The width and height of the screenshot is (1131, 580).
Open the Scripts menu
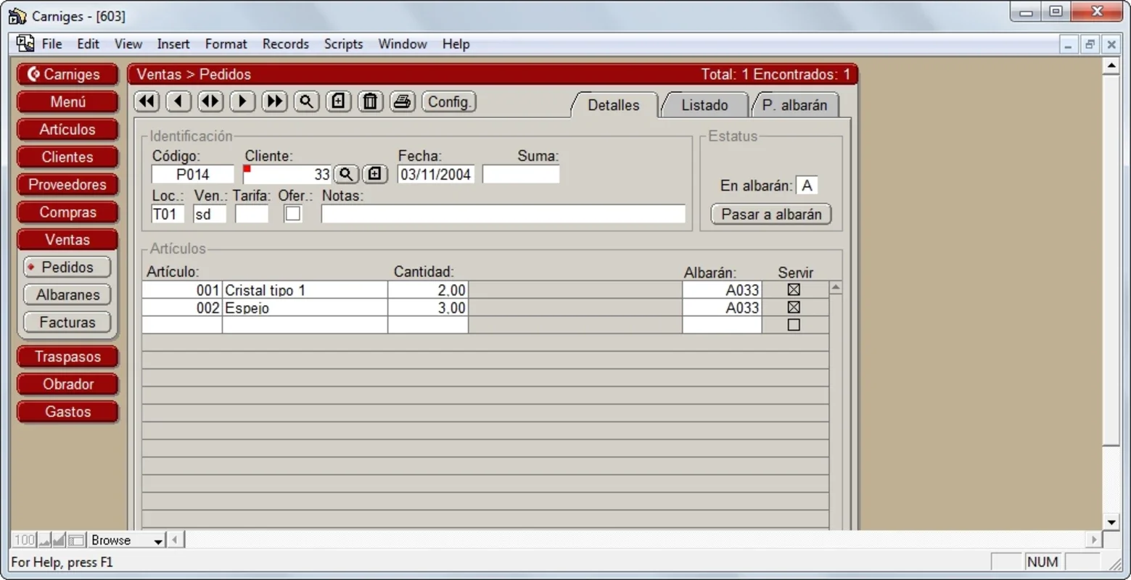click(344, 44)
